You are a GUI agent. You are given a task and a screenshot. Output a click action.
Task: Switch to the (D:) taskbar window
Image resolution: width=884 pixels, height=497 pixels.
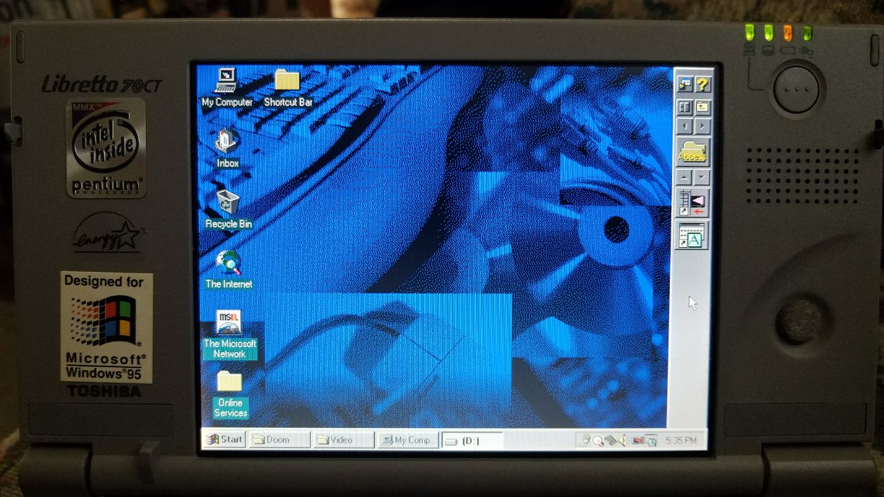pyautogui.click(x=472, y=440)
